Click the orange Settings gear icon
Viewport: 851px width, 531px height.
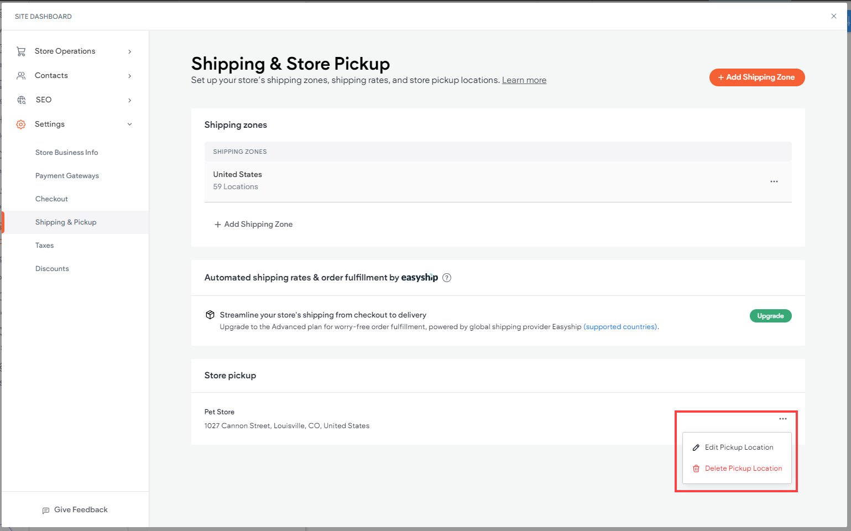(20, 124)
